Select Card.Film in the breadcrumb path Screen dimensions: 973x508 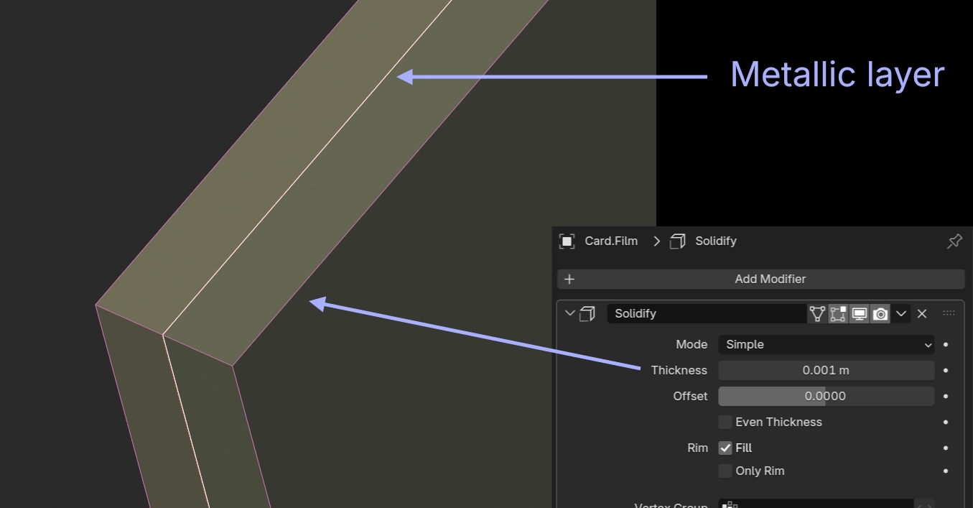[x=610, y=241]
